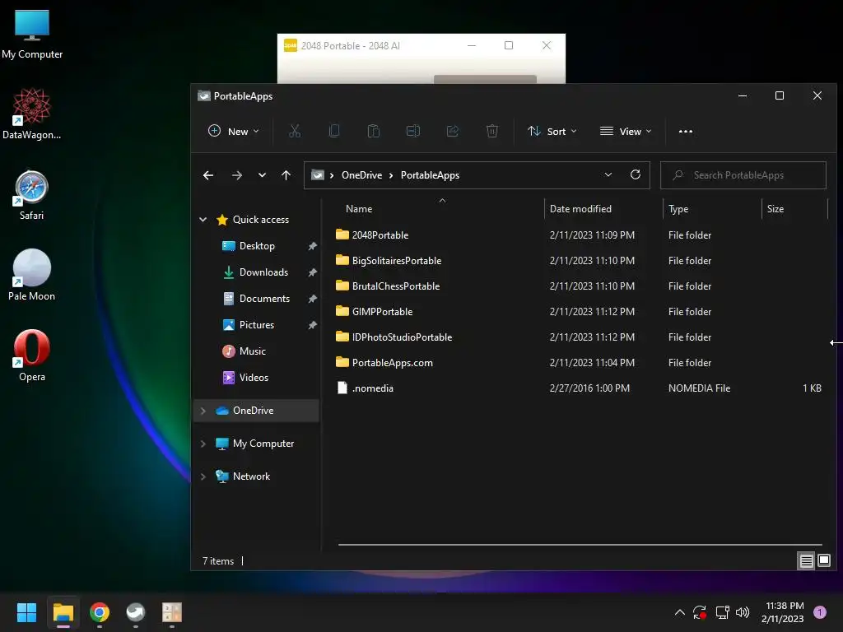Unpin Documents from Quick access
843x632 pixels.
coord(312,299)
